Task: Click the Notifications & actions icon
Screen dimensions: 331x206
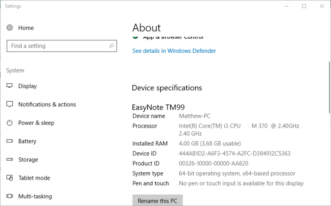Action: click(x=10, y=104)
